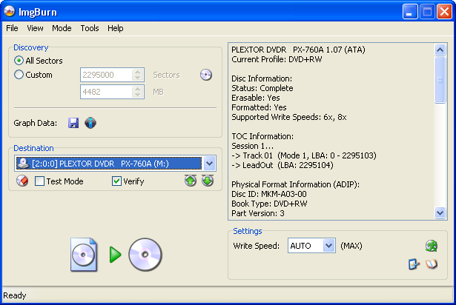Click the 'Disc ID: MKM-A03-00' line
The width and height of the screenshot is (456, 305).
coord(269,194)
